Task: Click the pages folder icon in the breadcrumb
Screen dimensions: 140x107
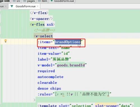Action: point(25,1)
